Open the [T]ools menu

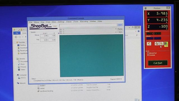[76, 22]
